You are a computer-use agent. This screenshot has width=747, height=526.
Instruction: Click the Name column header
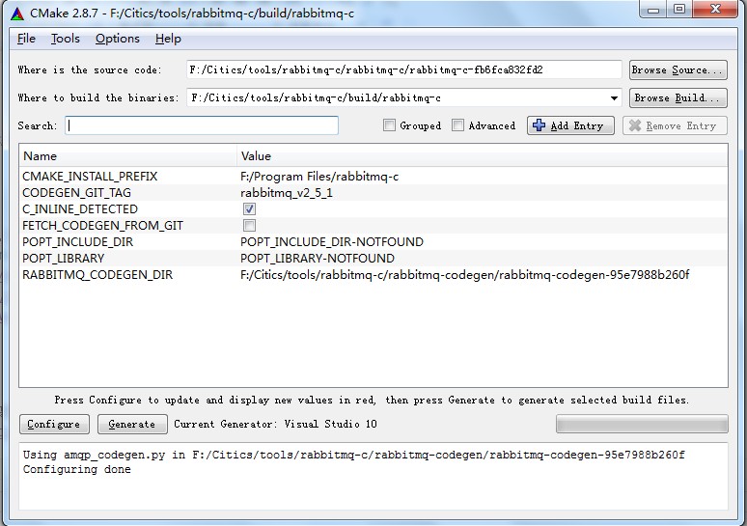pyautogui.click(x=127, y=155)
